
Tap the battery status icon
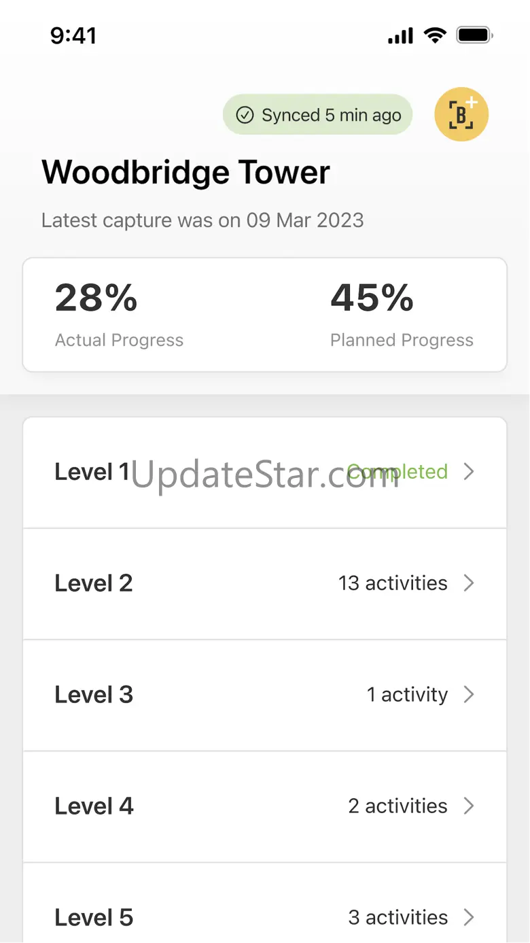[474, 35]
